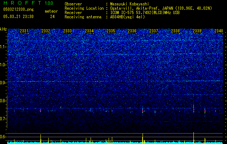
Task: Click the 2334 time marker
Action: (89, 31)
